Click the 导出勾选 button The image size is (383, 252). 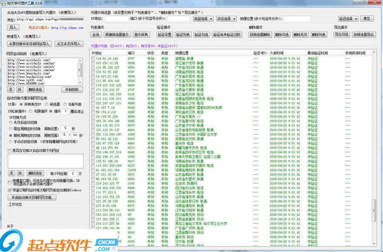[x=341, y=35]
